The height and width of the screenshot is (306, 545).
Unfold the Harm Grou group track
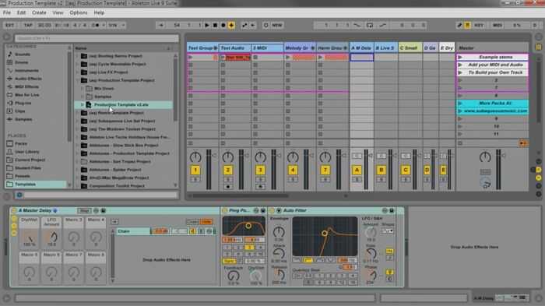click(x=345, y=48)
